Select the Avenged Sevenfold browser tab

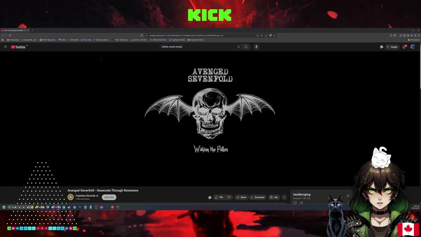point(15,30)
